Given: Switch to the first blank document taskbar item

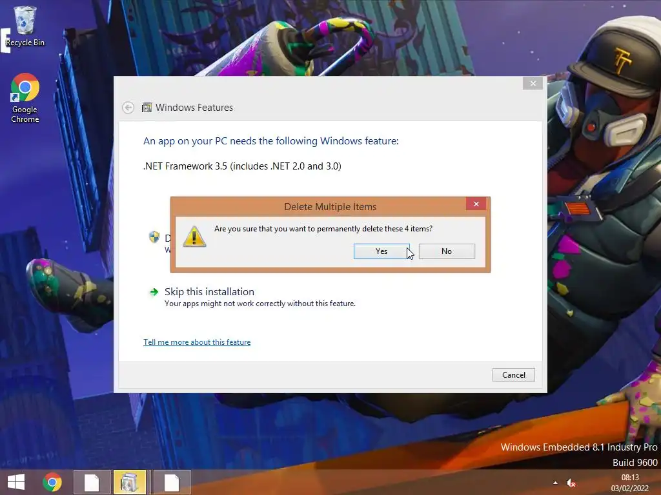Looking at the screenshot, I should tap(92, 482).
